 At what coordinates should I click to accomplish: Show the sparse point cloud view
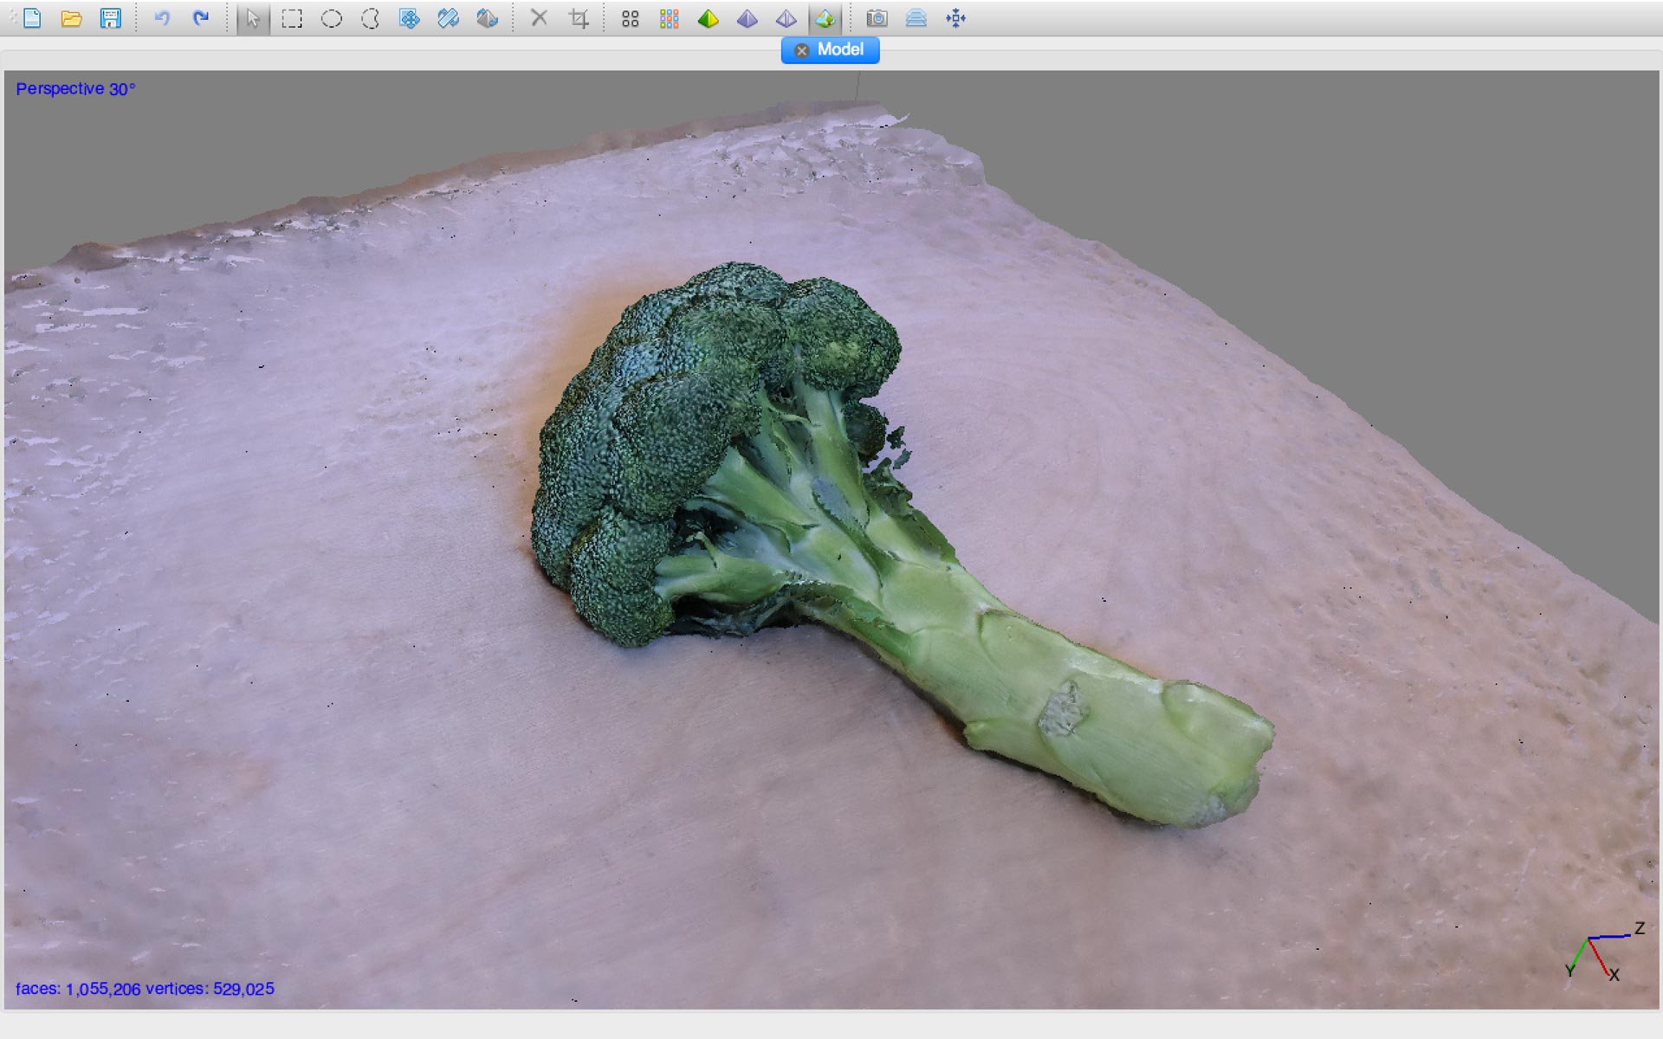[x=631, y=18]
